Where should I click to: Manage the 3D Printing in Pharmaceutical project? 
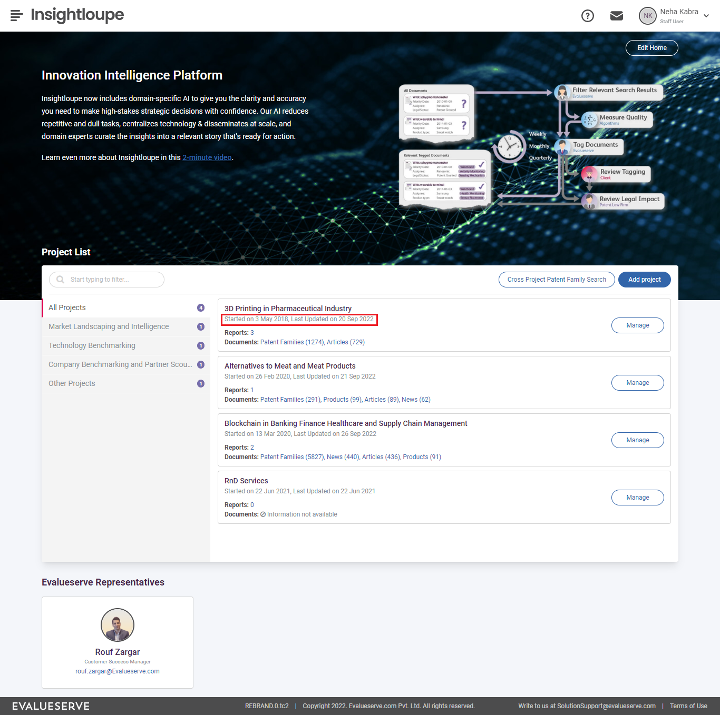point(638,325)
